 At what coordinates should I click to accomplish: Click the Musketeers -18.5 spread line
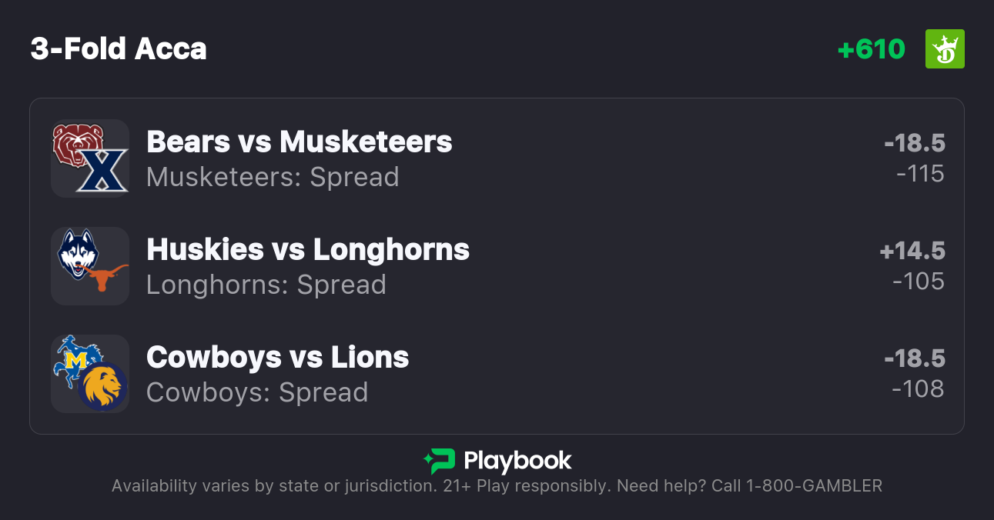(915, 143)
